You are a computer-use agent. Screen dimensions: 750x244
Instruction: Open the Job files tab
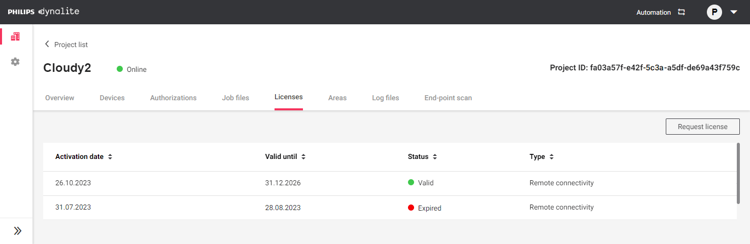tap(235, 98)
